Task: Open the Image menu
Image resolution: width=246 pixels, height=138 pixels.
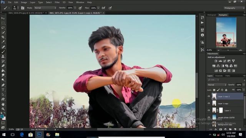Action: click(x=24, y=2)
